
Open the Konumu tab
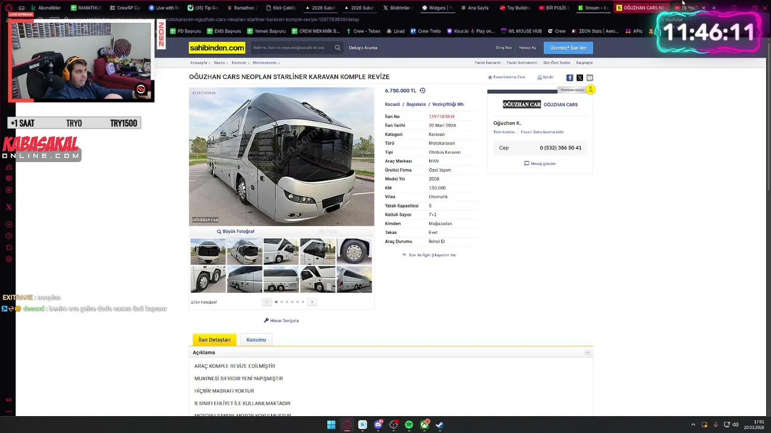(x=256, y=340)
